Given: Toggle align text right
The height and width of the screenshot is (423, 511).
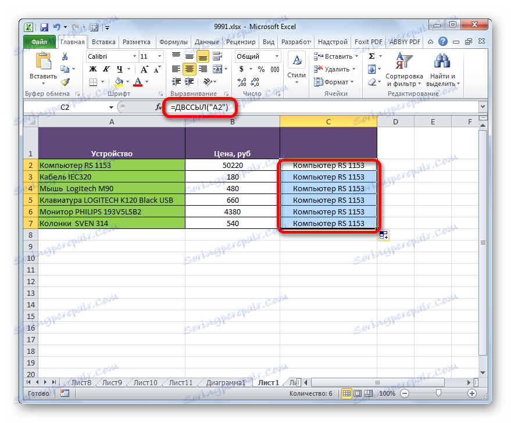Looking at the screenshot, I should [x=203, y=69].
